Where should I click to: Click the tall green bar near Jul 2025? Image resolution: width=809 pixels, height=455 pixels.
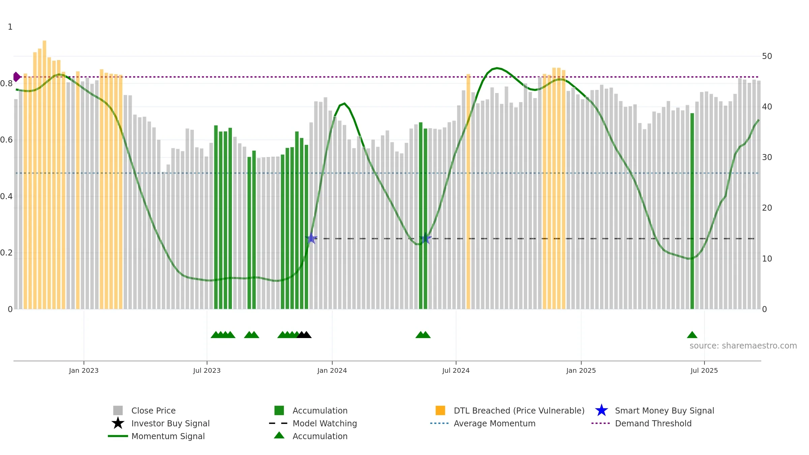692,211
